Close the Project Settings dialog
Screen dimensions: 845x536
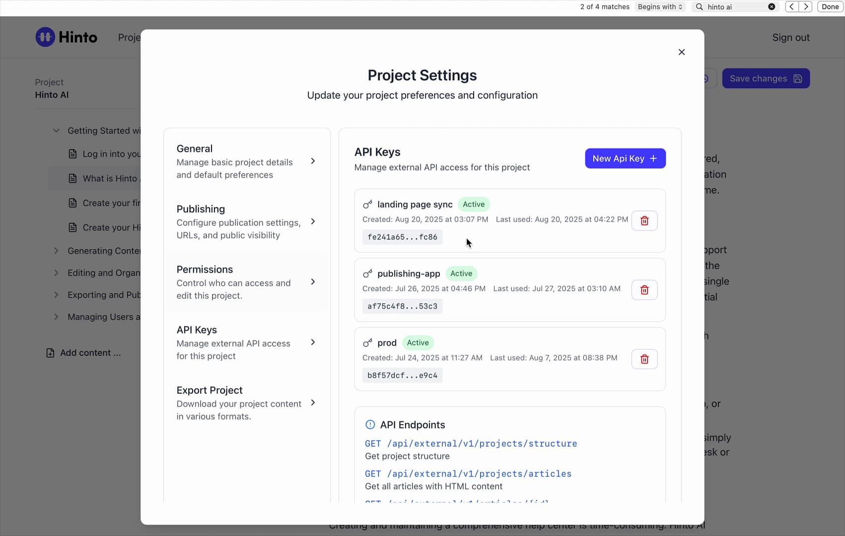[x=682, y=52]
